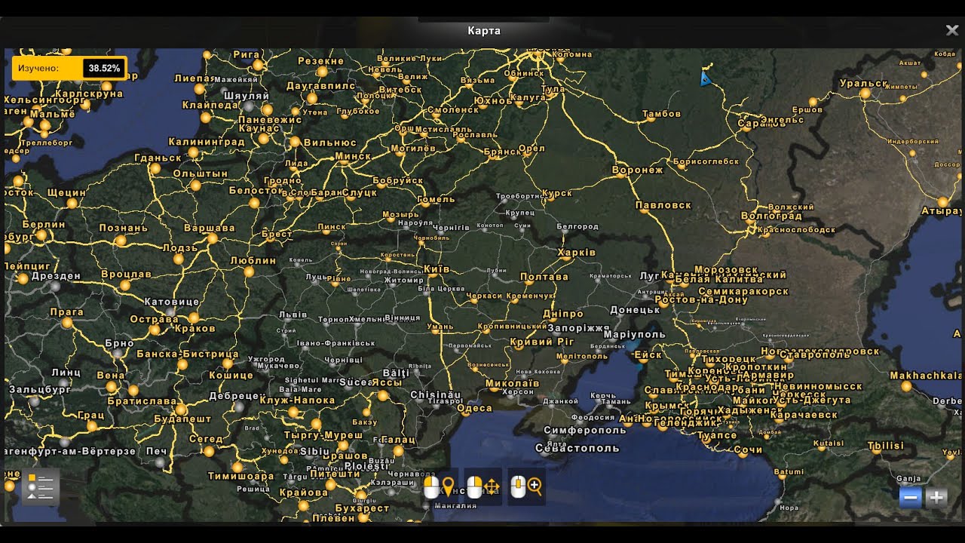This screenshot has width=965, height=543.
Task: Select the Маріуполь city label
Action: [635, 334]
